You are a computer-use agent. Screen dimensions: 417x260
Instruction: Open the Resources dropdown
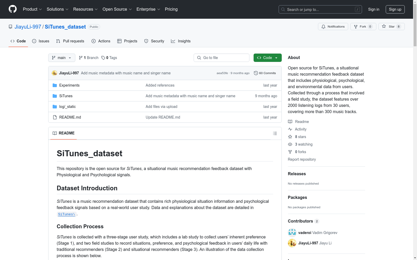point(85,9)
